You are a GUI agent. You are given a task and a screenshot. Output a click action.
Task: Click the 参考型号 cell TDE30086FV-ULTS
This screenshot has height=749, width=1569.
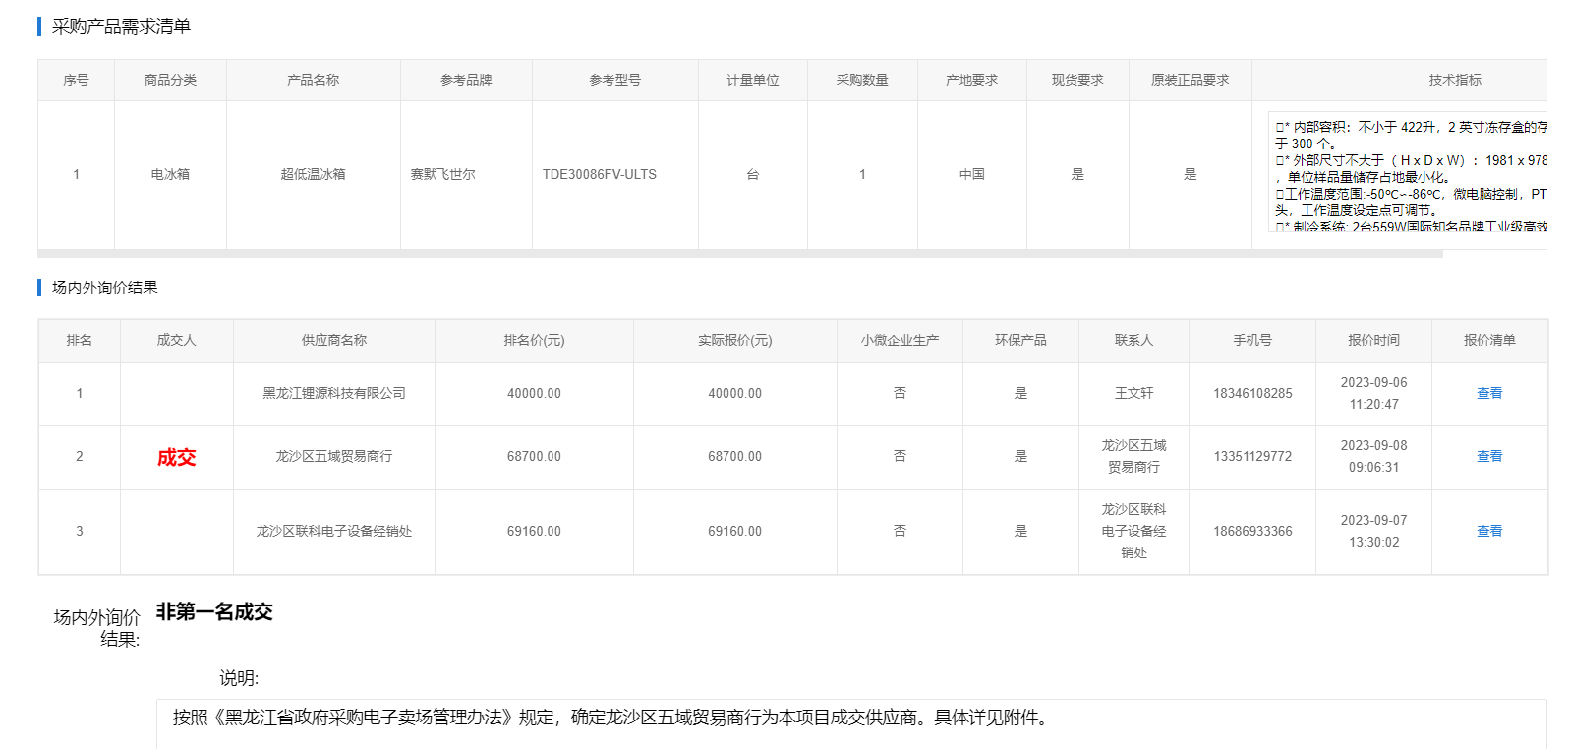coord(599,174)
